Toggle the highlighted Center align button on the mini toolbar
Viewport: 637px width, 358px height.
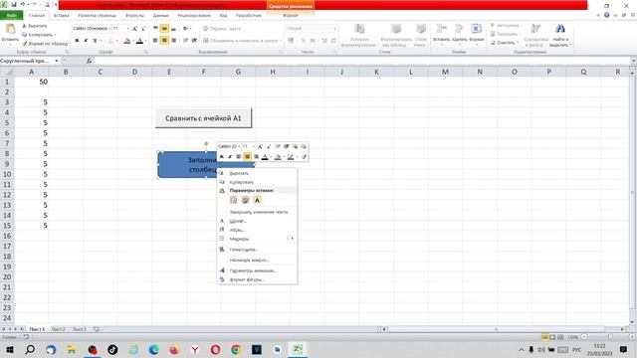247,157
